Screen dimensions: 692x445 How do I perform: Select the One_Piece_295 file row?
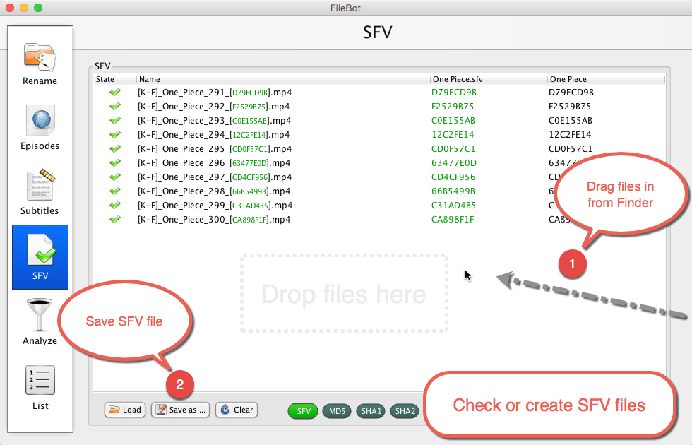(379, 149)
